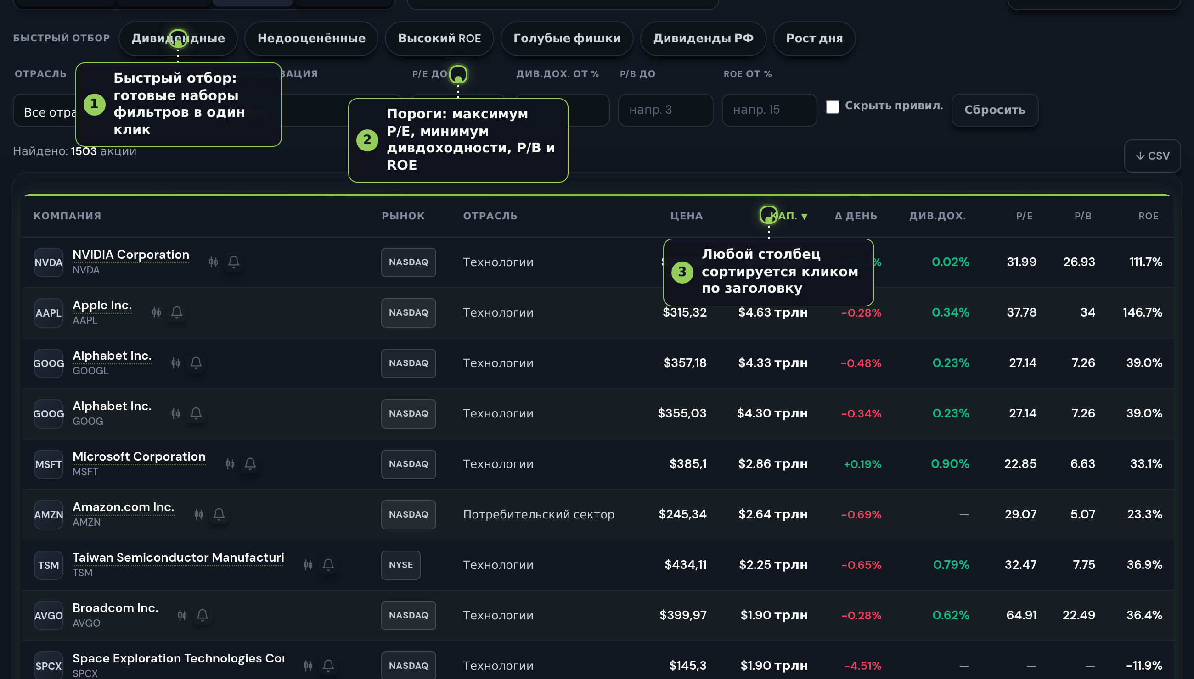1194x679 pixels.
Task: Apply the Высокий ROE preset
Action: click(439, 38)
